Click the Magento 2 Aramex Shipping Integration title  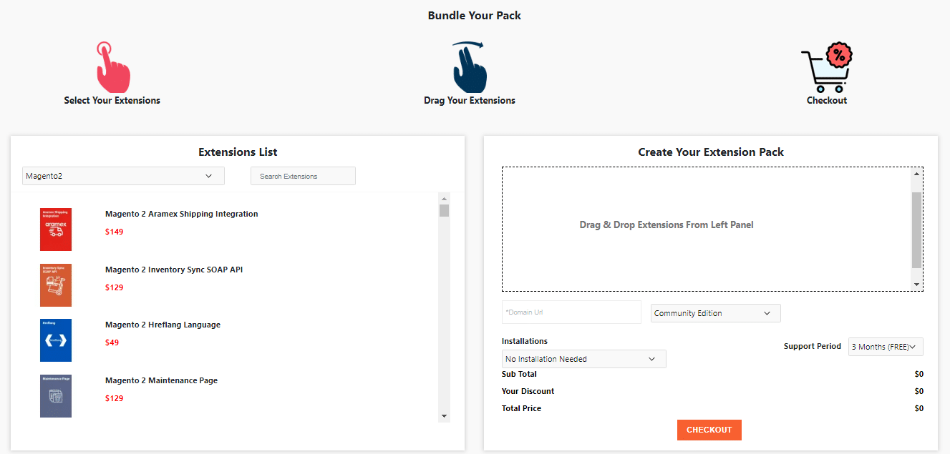point(181,214)
